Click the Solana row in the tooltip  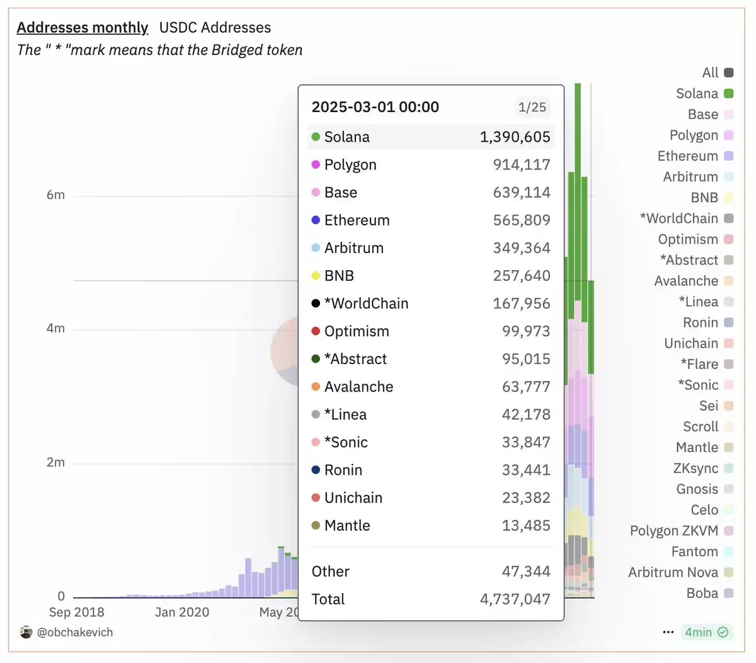coord(431,137)
